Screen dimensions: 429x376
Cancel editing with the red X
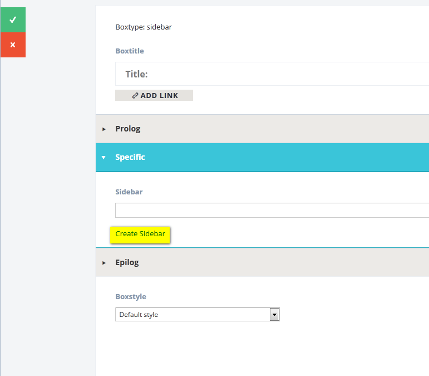point(13,45)
